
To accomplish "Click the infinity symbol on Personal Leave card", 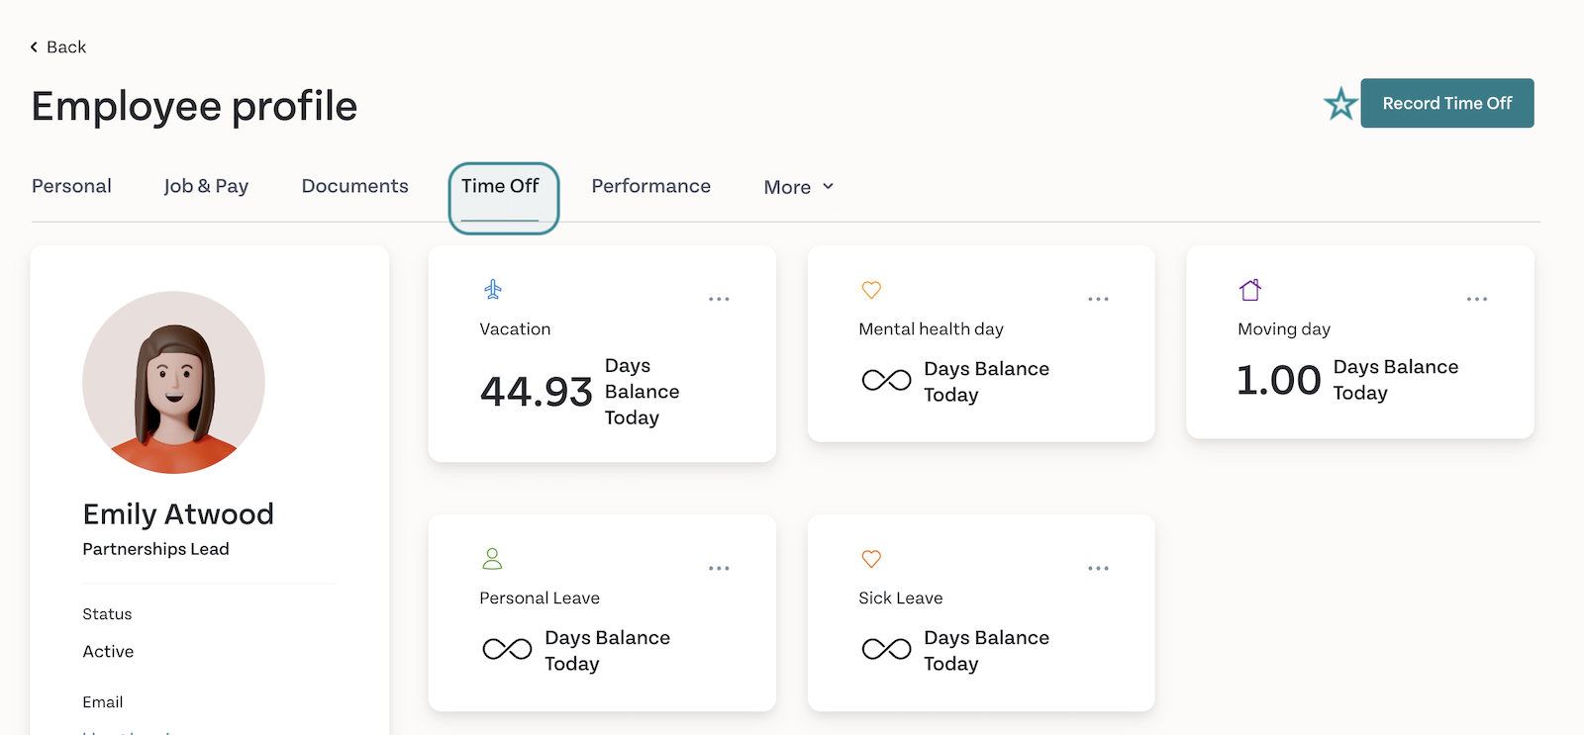I will (x=507, y=649).
